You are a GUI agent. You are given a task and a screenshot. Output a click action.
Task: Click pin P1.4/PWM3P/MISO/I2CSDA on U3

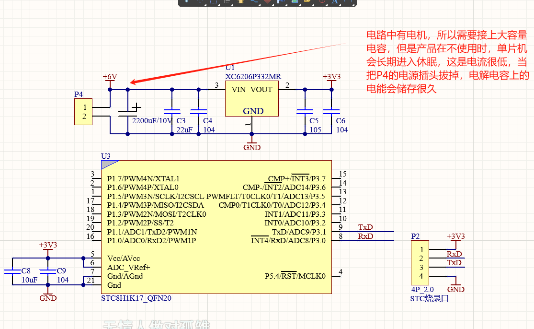point(155,205)
